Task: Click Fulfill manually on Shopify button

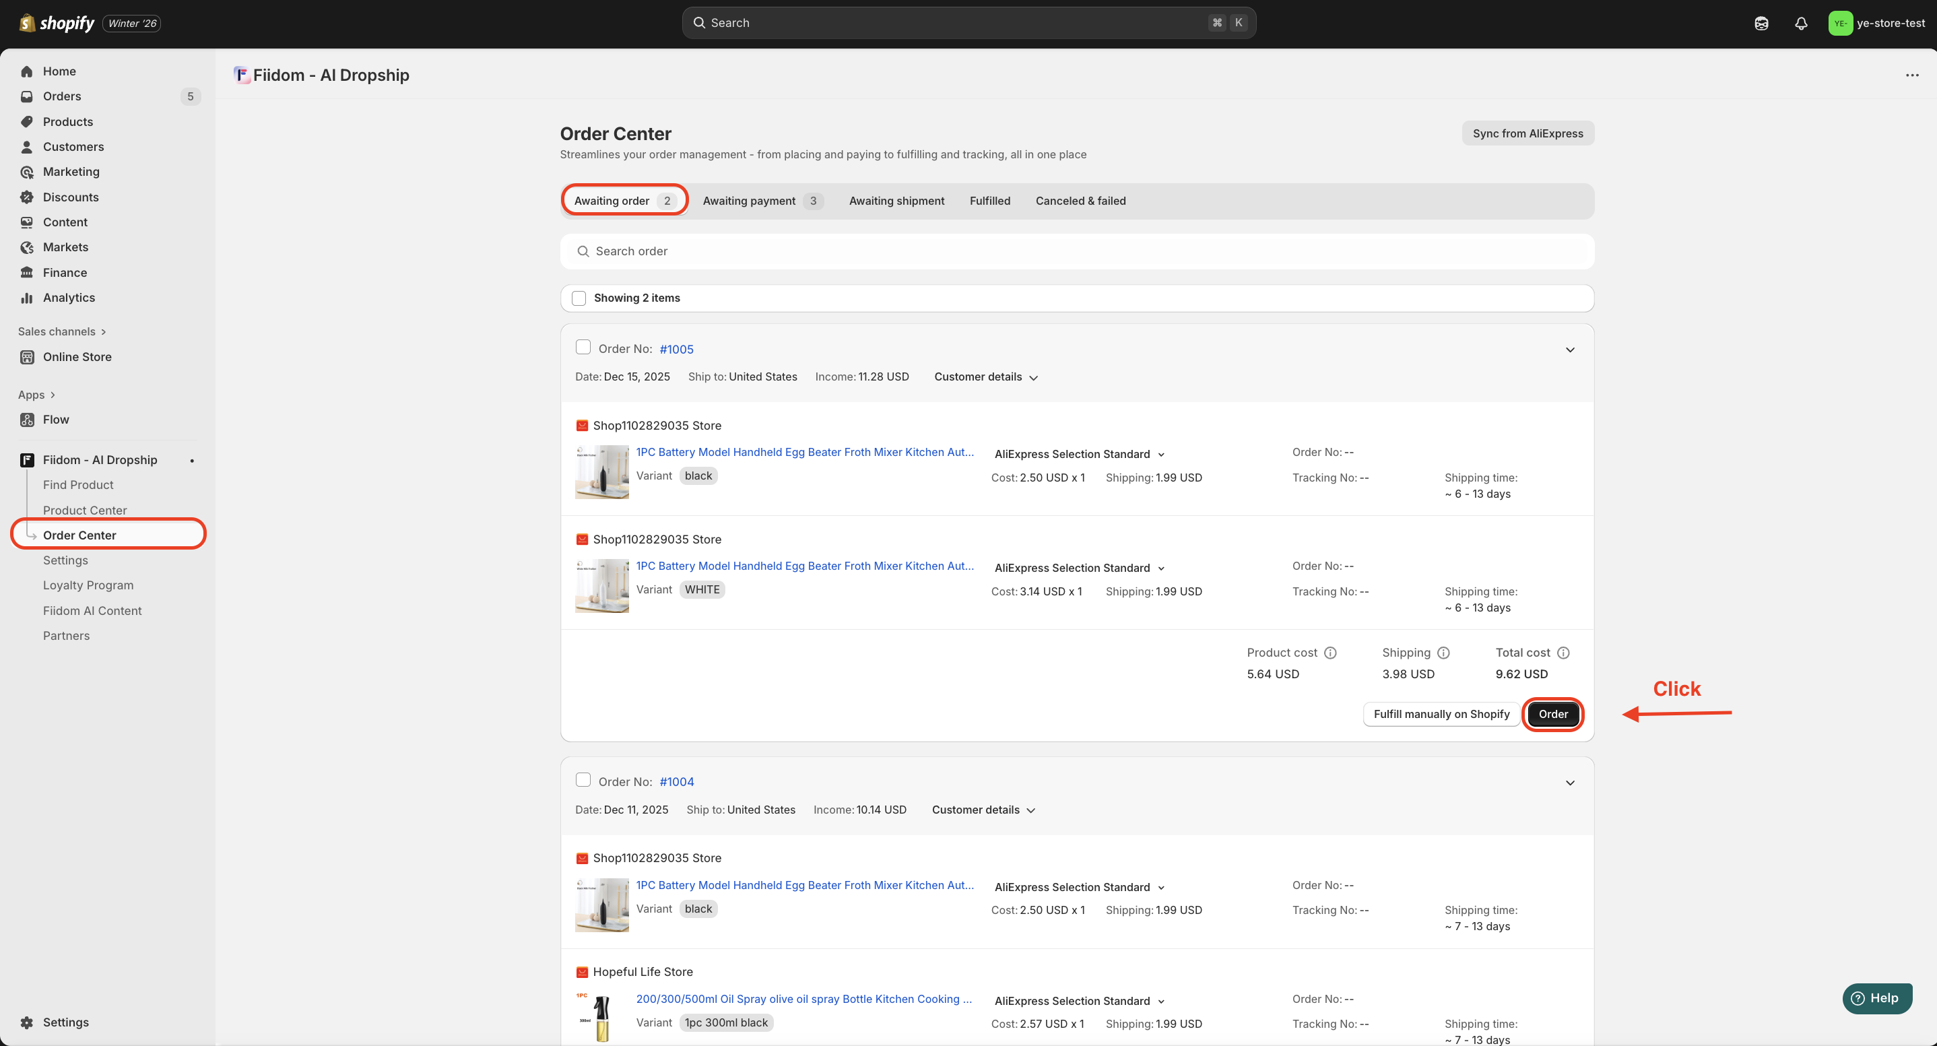Action: pyautogui.click(x=1441, y=714)
